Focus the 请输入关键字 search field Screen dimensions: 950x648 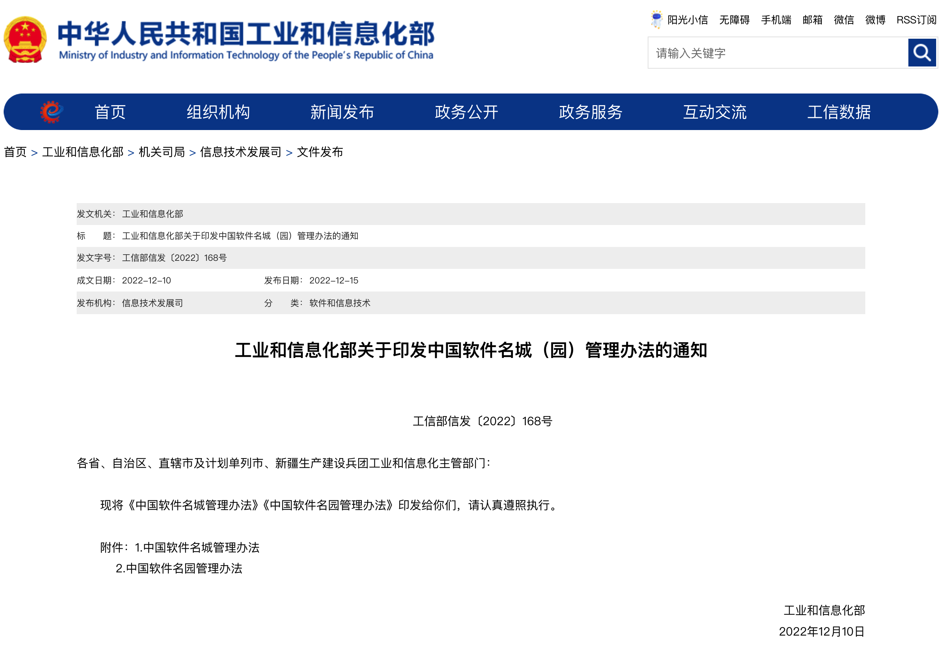coord(777,53)
